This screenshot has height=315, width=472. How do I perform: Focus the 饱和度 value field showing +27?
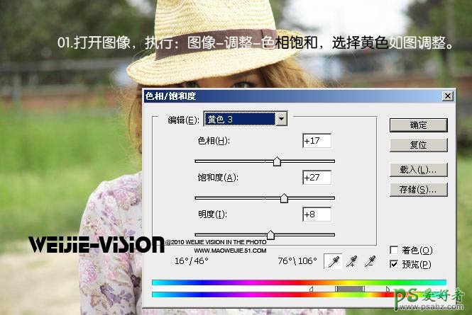317,178
